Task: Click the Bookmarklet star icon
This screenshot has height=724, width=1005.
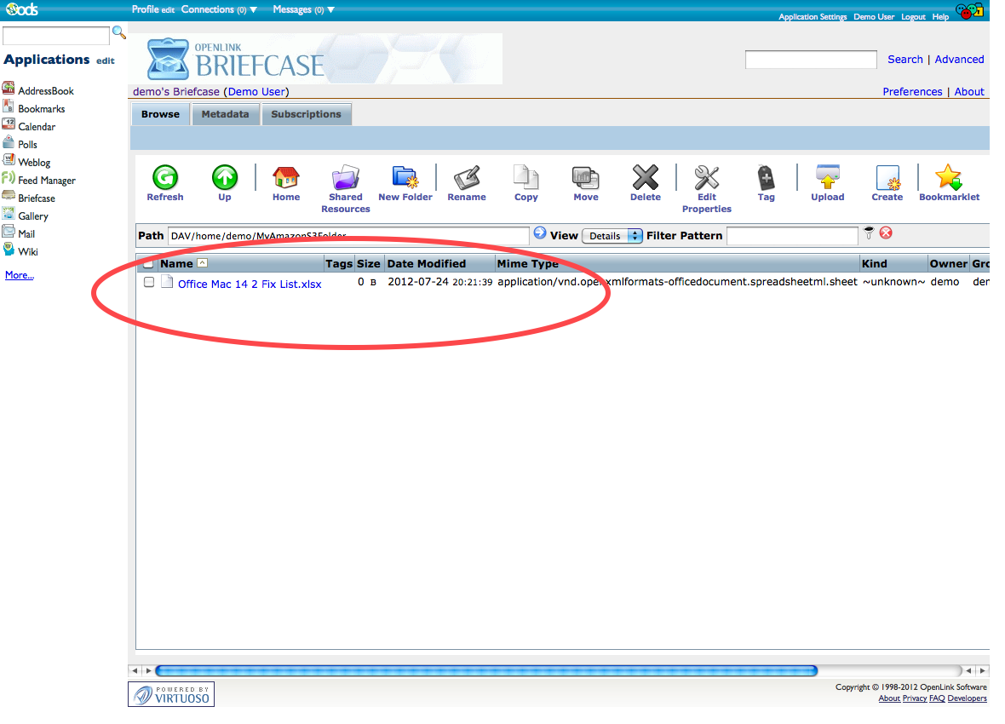Action: pos(948,178)
